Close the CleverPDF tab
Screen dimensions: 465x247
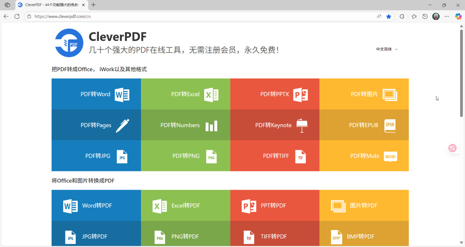coord(83,5)
